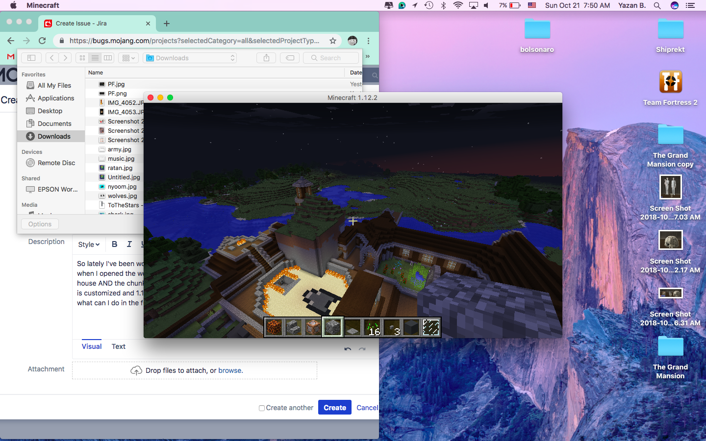Reload the Jira page in Chrome

pos(42,41)
